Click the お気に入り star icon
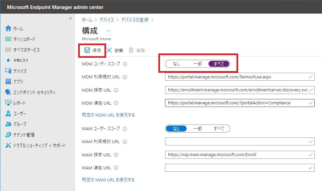The width and height of the screenshot is (322, 191). pos(8,60)
